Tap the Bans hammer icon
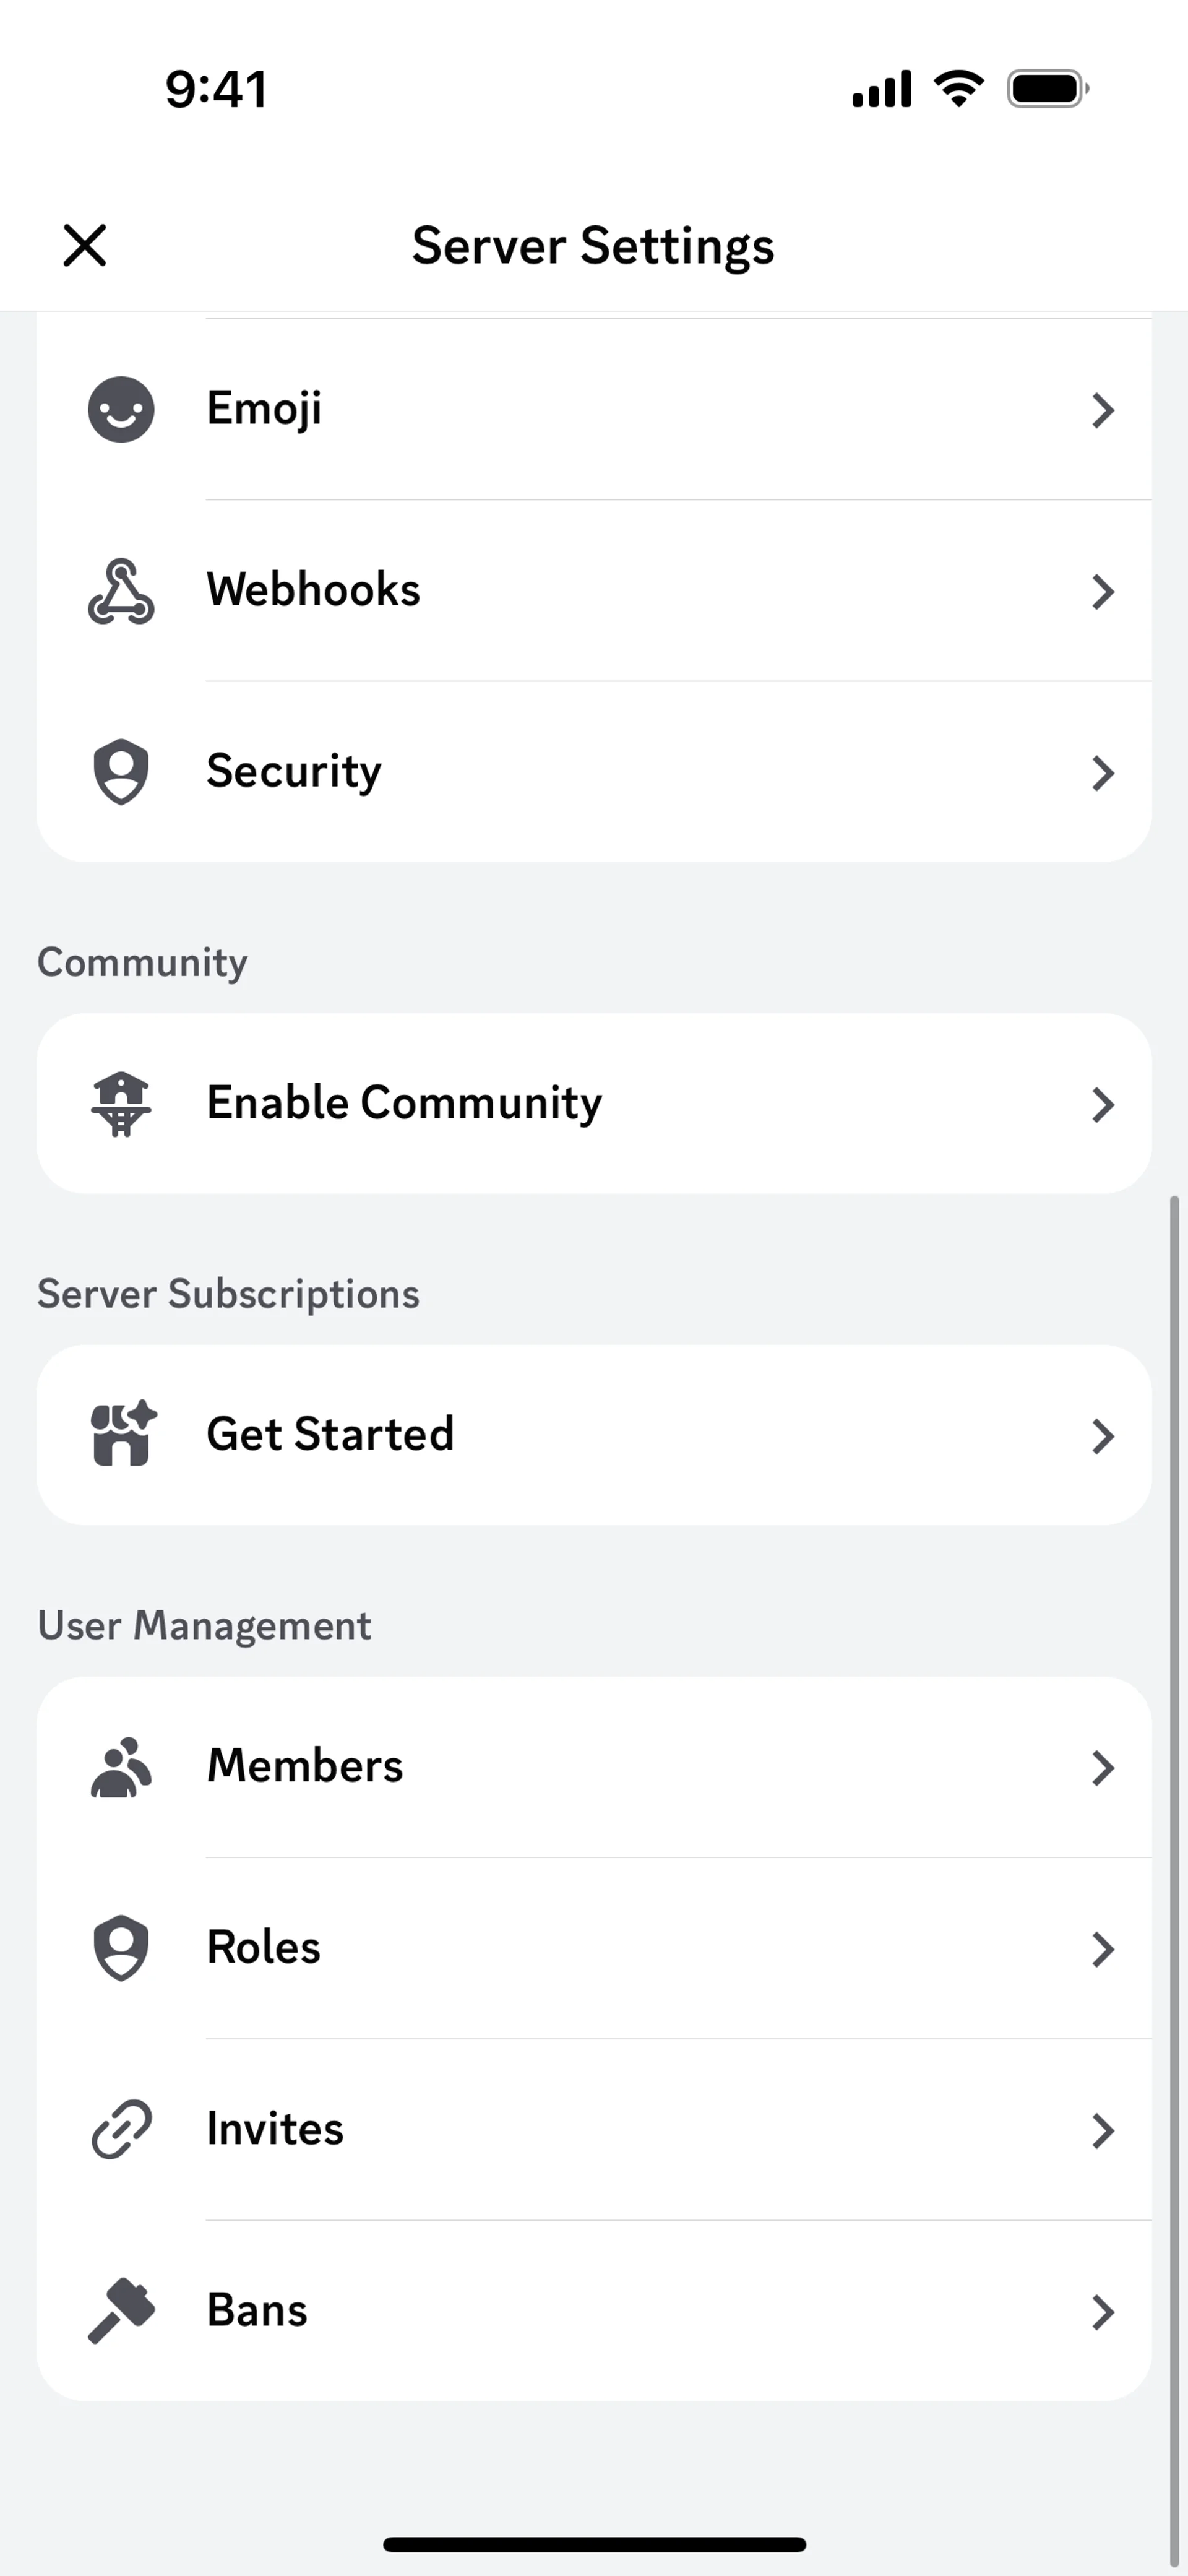 coord(121,2311)
